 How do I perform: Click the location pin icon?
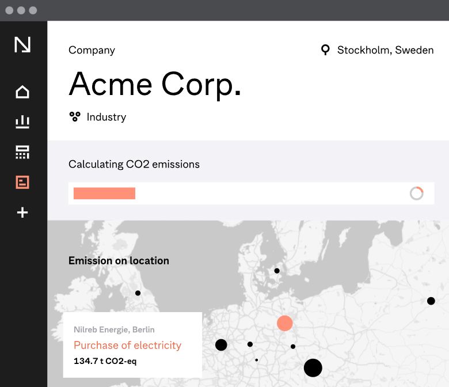coord(325,50)
